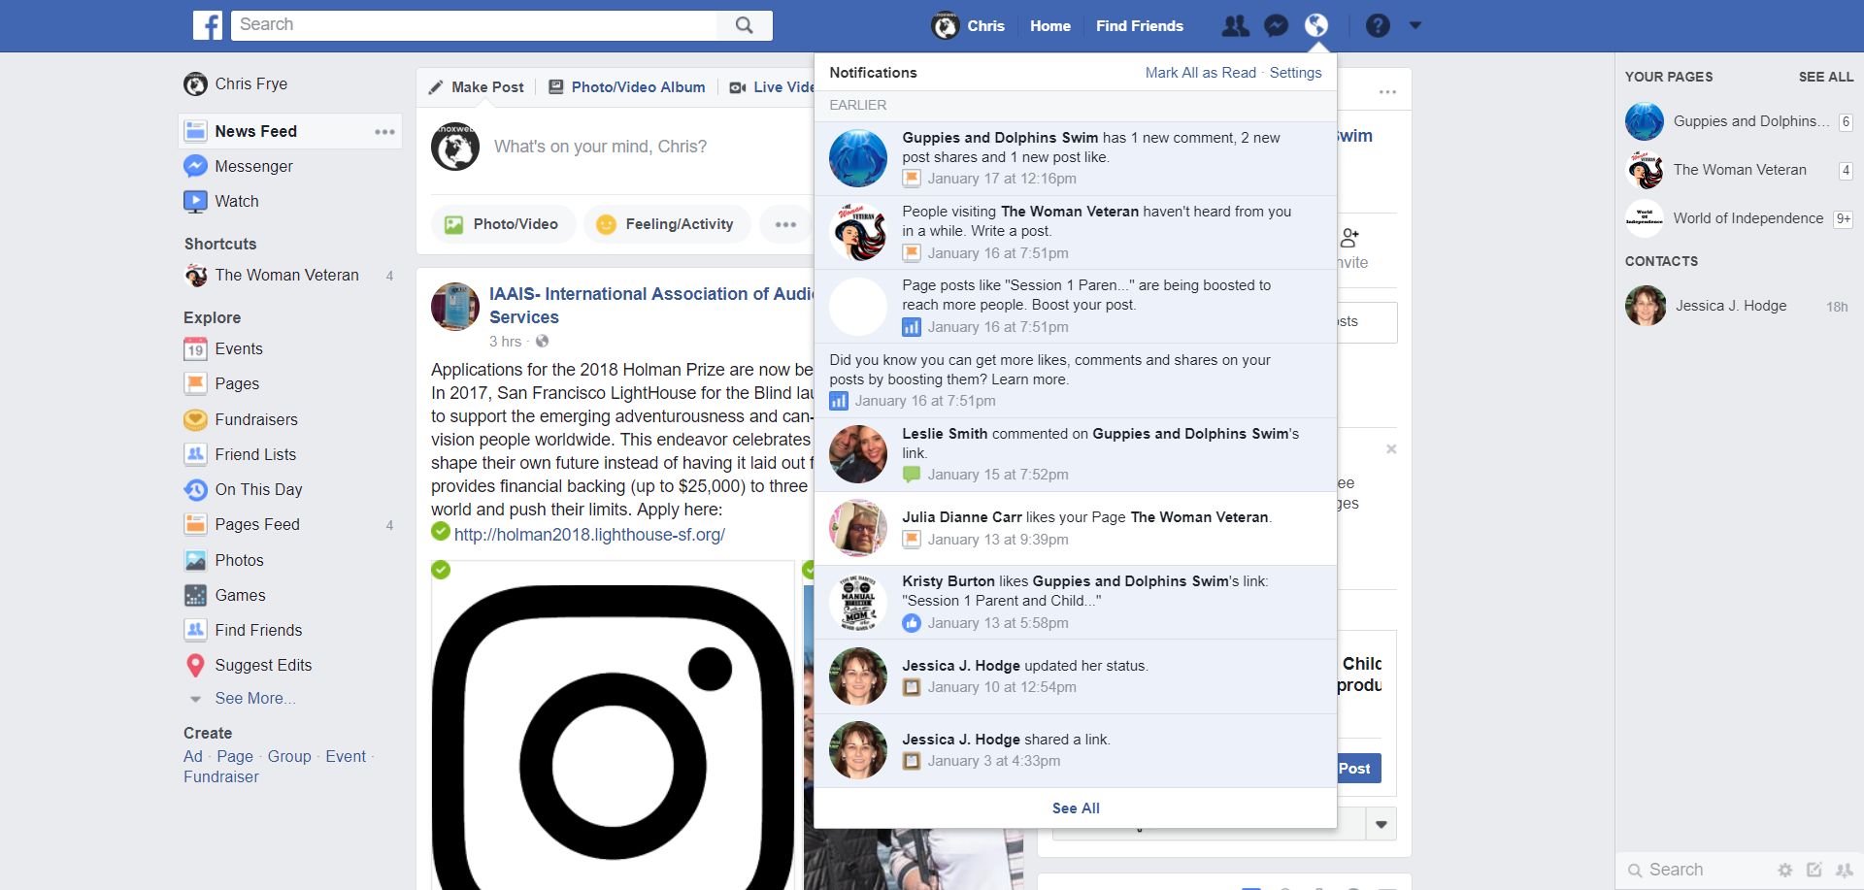Image resolution: width=1864 pixels, height=890 pixels.
Task: Click the new message compose icon
Action: pyautogui.click(x=1814, y=871)
